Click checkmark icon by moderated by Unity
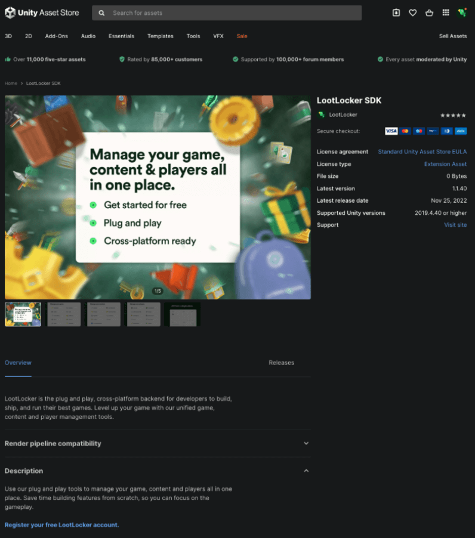475x538 pixels. click(380, 60)
